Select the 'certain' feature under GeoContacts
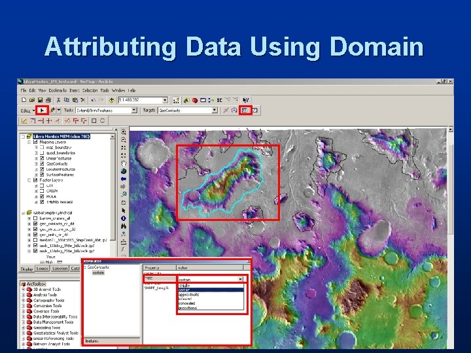 [x=98, y=273]
